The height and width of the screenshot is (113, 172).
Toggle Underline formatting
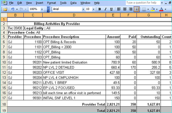(111, 9)
